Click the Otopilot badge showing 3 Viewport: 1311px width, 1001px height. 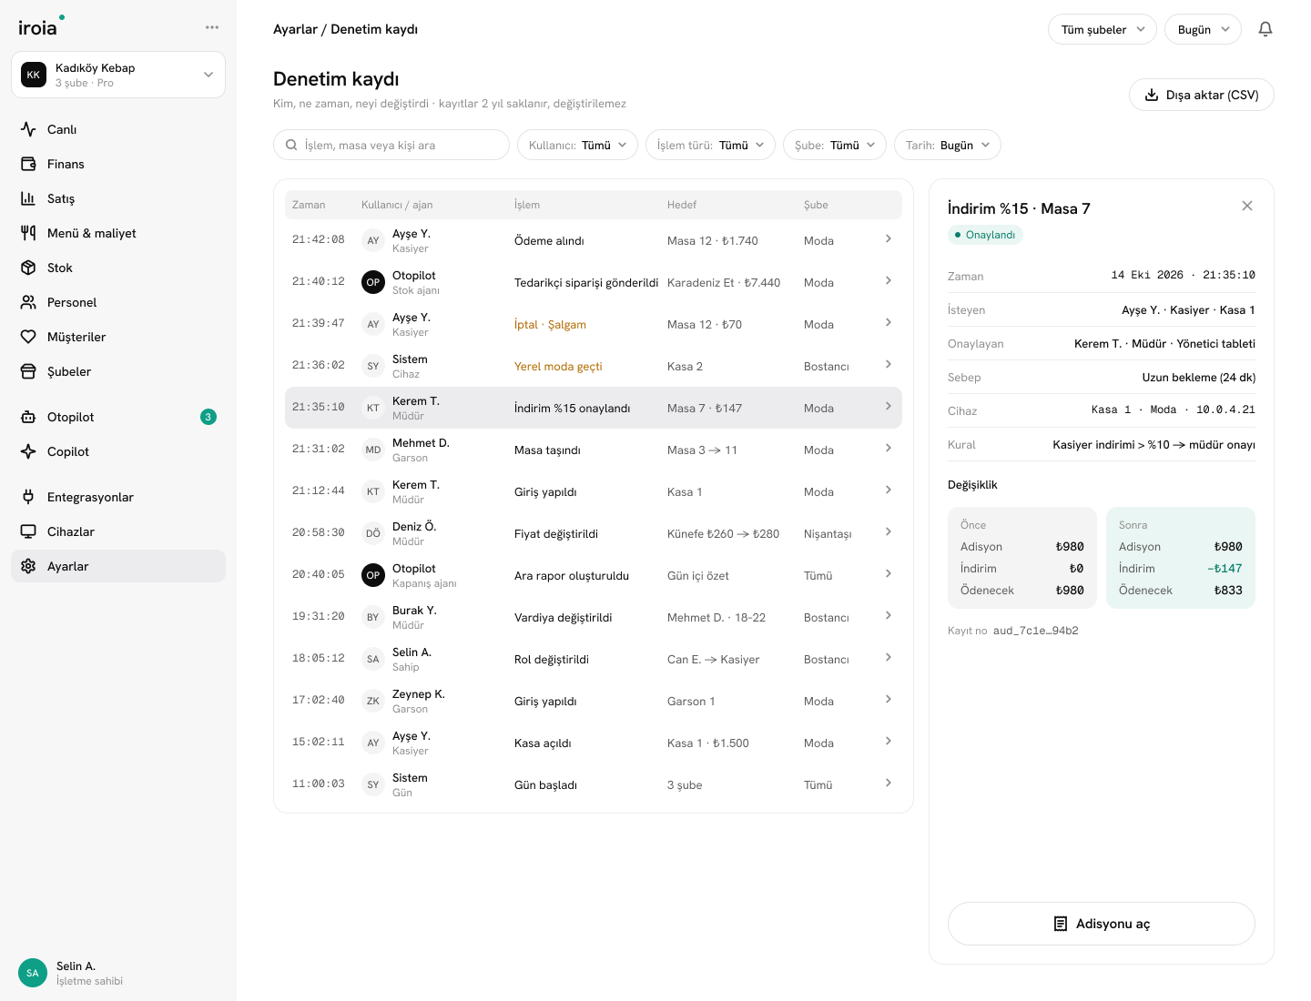[208, 417]
